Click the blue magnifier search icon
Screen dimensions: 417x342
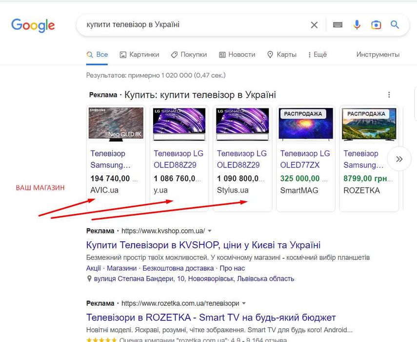point(395,25)
